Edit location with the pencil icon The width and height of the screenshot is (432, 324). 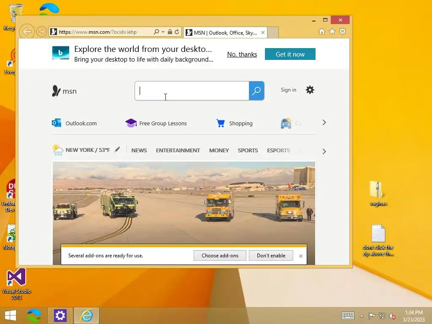tap(117, 150)
